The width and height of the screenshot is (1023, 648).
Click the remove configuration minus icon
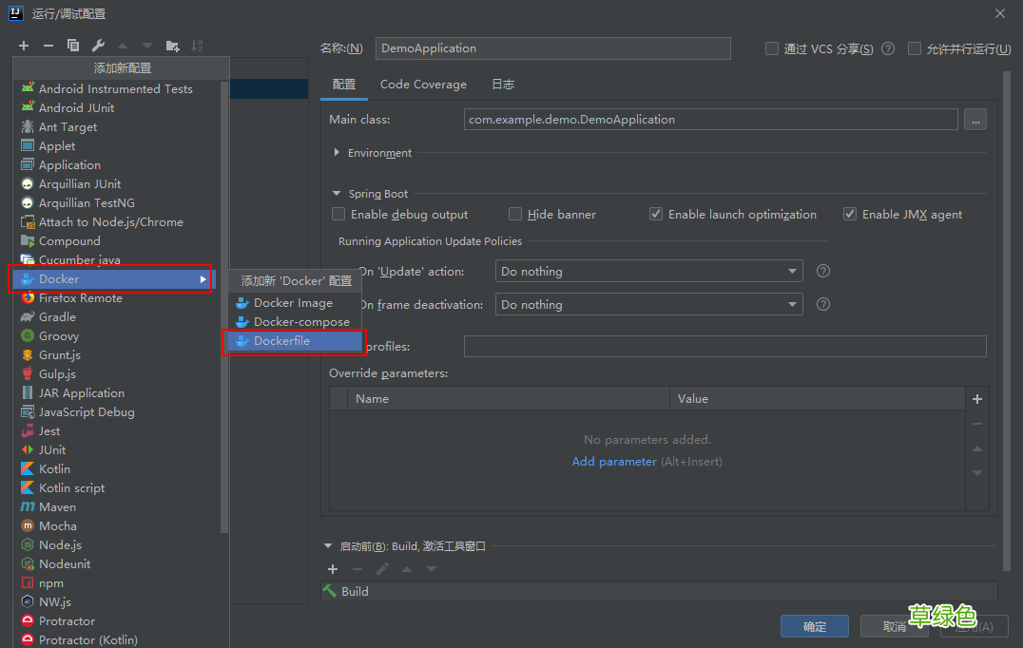48,46
